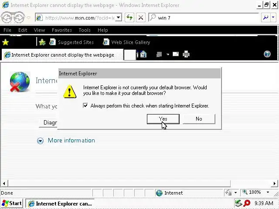Open the Edit menu
Image resolution: width=279 pixels, height=209 pixels.
coord(23,30)
